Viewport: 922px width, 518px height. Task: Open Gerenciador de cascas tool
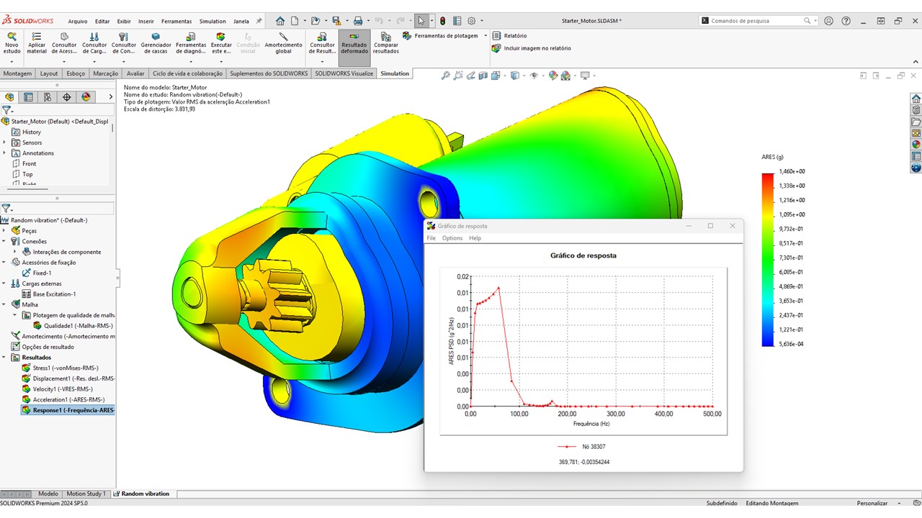[156, 44]
